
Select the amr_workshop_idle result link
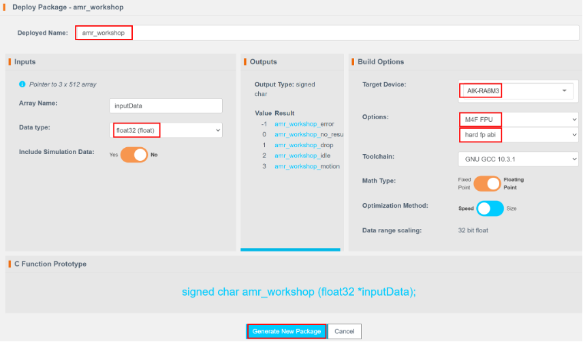click(302, 156)
